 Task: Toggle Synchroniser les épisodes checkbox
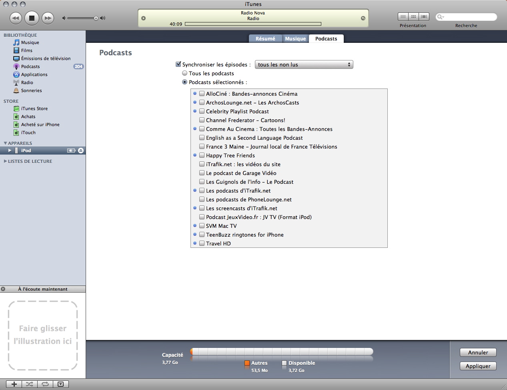tap(178, 64)
